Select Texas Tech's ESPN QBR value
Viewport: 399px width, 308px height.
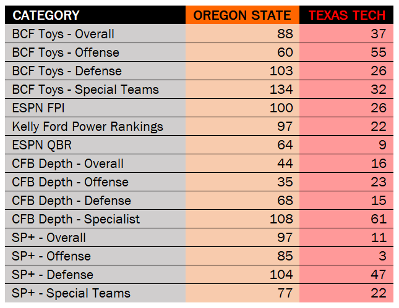tap(381, 145)
